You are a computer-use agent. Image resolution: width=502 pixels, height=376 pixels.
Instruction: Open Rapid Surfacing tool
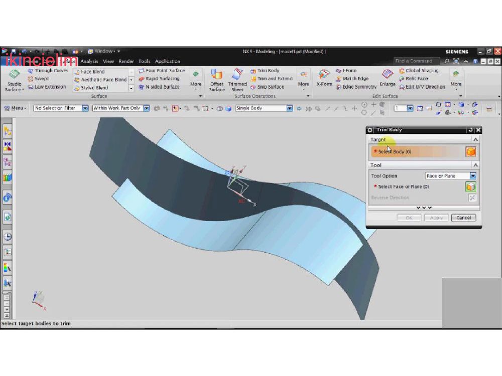[159, 79]
